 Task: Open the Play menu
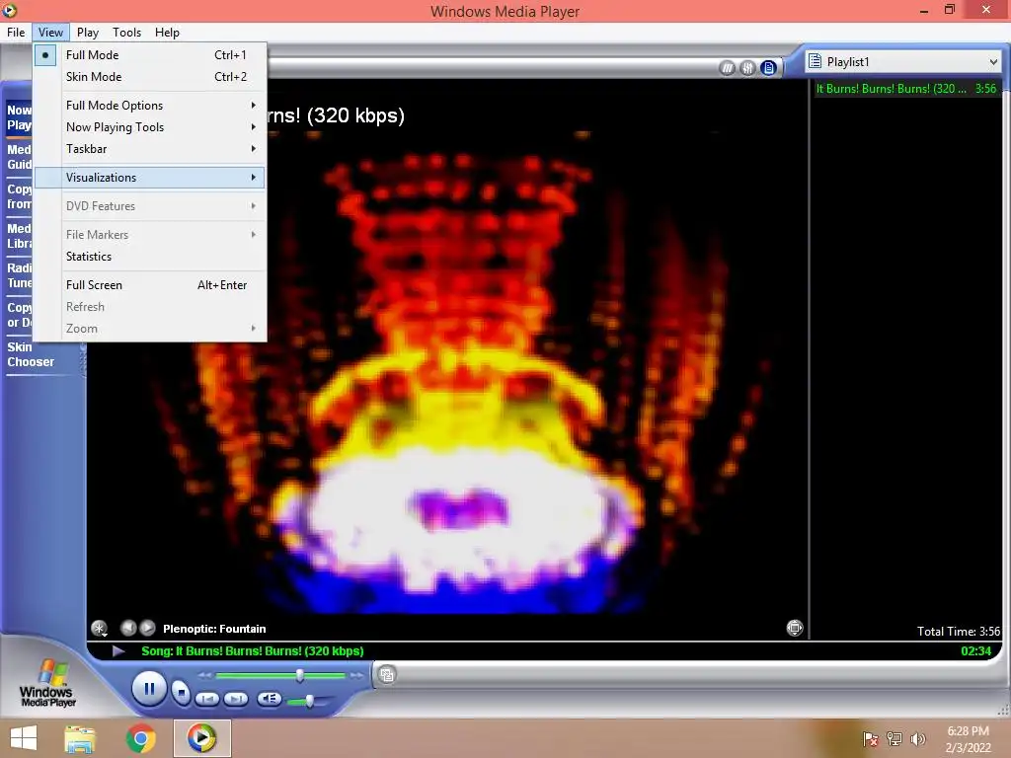pyautogui.click(x=88, y=33)
